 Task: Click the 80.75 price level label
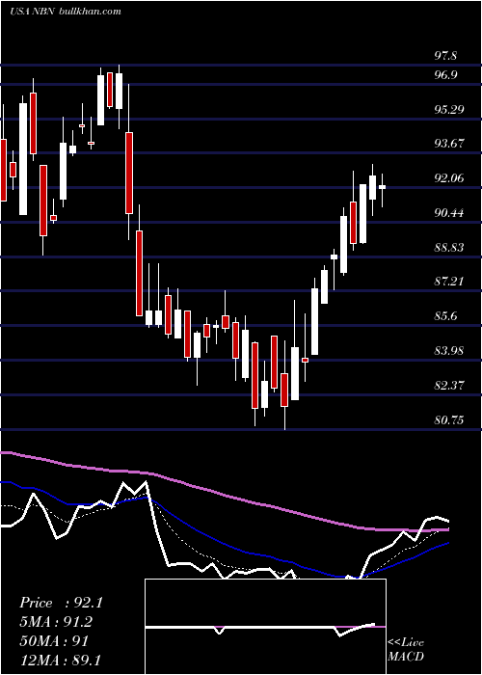point(448,420)
